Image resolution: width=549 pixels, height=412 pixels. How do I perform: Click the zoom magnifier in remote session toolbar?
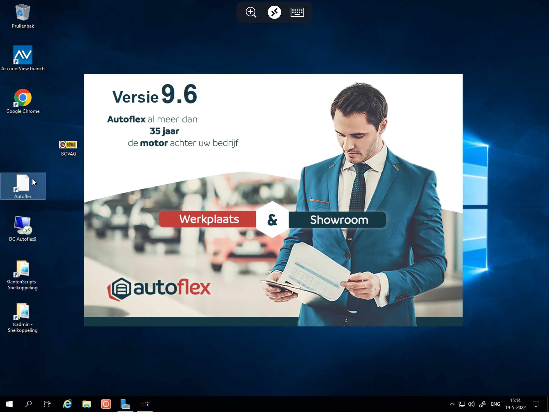coord(251,12)
